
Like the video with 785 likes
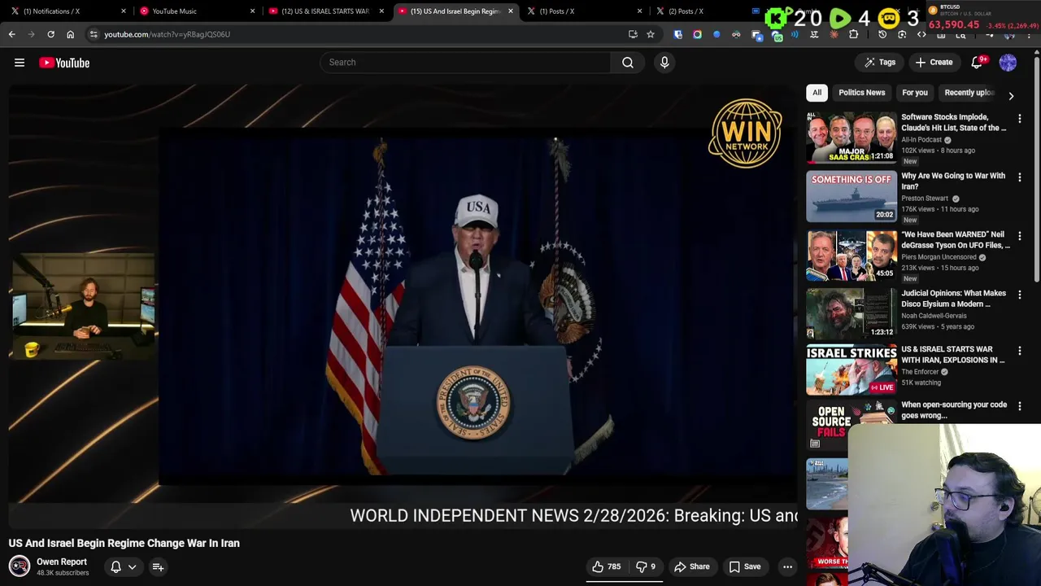pyautogui.click(x=607, y=566)
